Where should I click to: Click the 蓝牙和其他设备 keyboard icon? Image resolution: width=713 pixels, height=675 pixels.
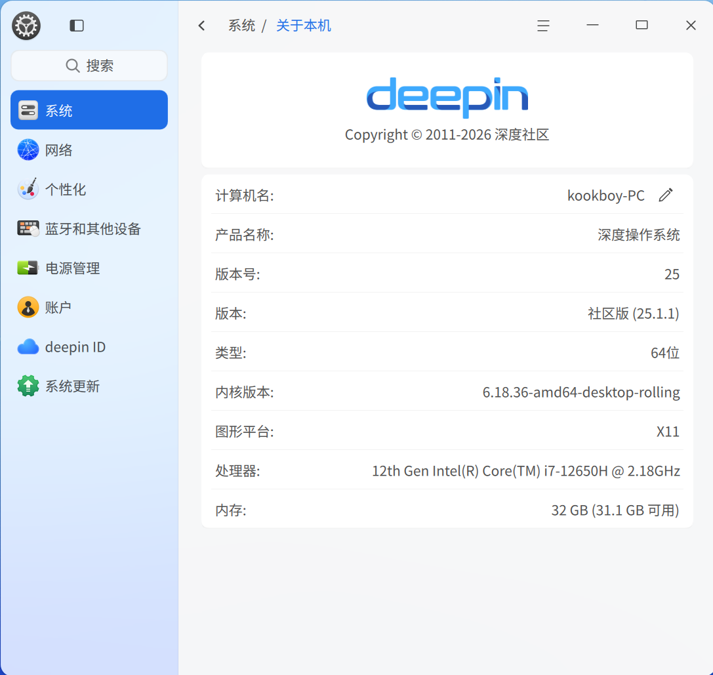(28, 228)
